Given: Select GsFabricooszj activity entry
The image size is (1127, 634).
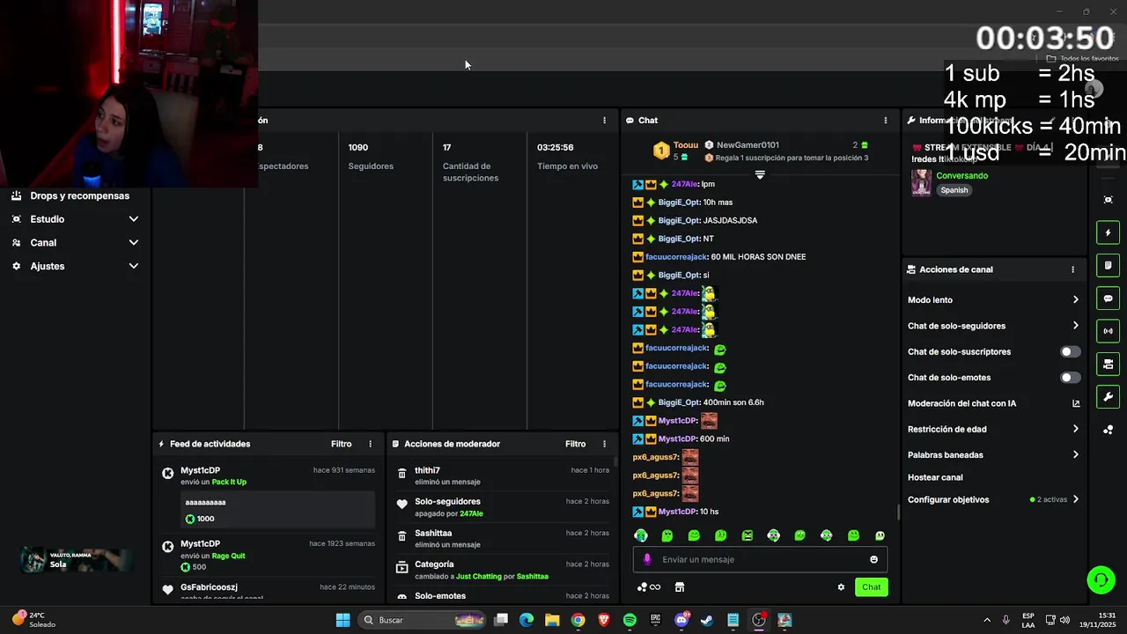Looking at the screenshot, I should tap(266, 592).
